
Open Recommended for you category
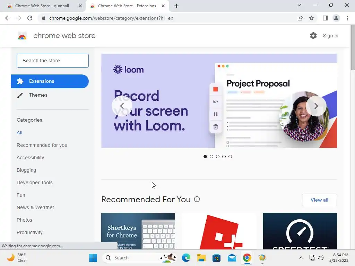pos(42,145)
